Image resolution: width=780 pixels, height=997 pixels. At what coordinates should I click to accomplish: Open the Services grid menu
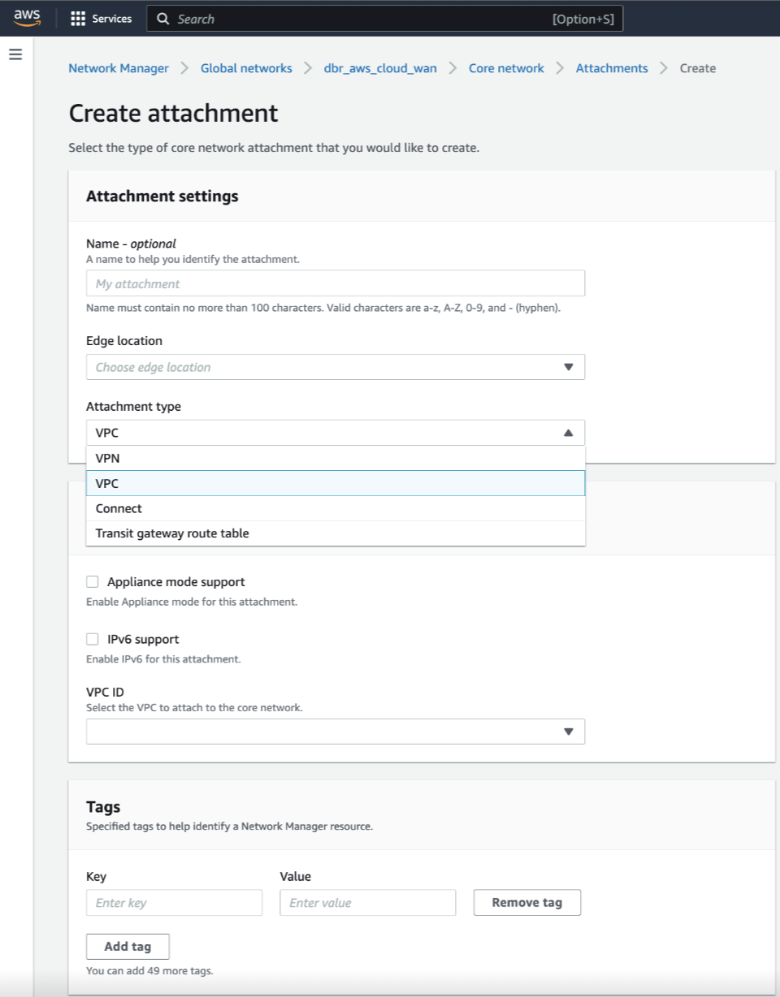[x=78, y=19]
